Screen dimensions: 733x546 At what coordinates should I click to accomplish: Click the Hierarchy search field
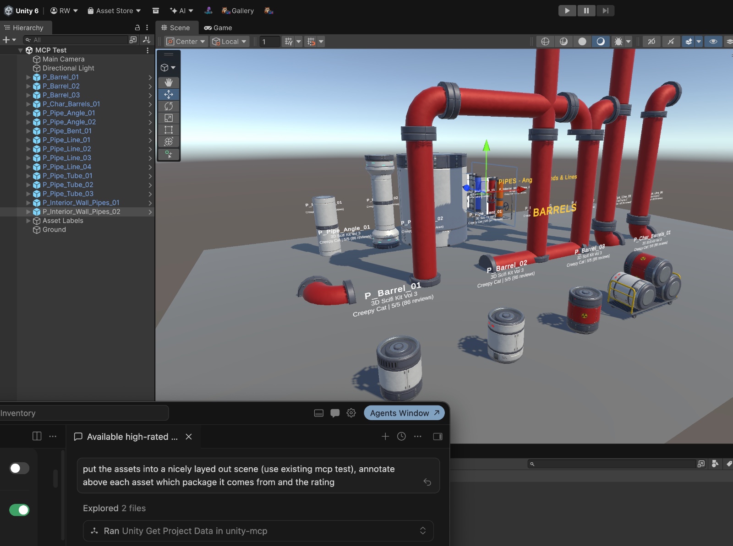[x=76, y=40]
